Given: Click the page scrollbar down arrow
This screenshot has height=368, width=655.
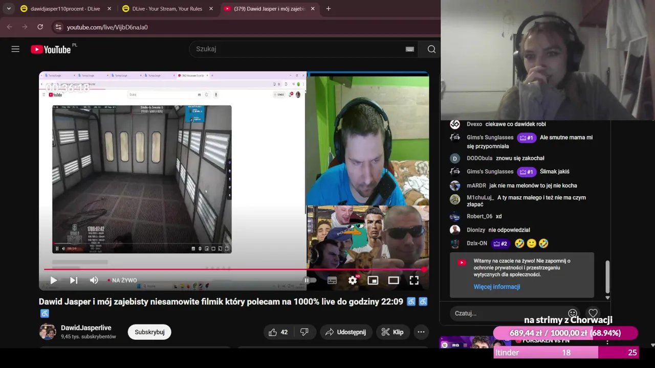Looking at the screenshot, I should click(652, 345).
